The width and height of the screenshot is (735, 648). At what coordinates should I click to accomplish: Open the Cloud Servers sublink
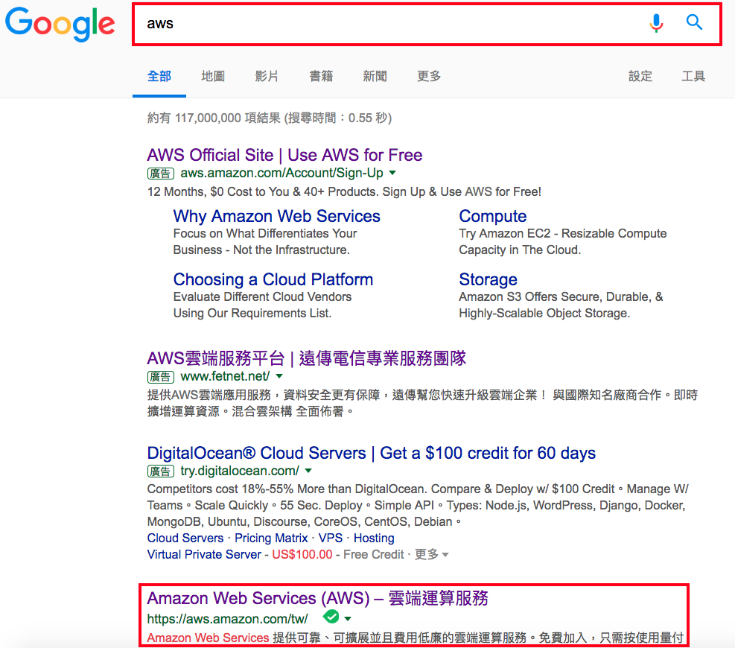(185, 538)
